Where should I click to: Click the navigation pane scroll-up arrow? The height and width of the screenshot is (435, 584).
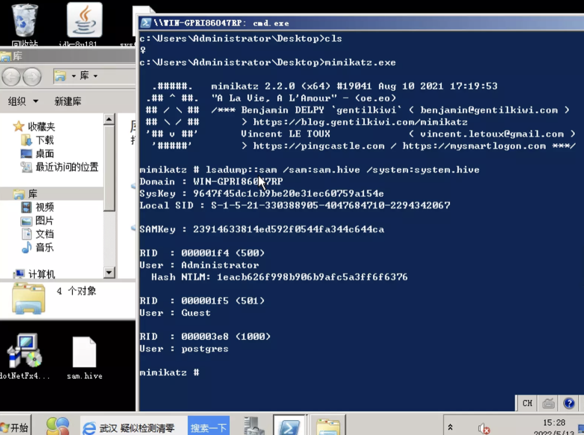(109, 119)
